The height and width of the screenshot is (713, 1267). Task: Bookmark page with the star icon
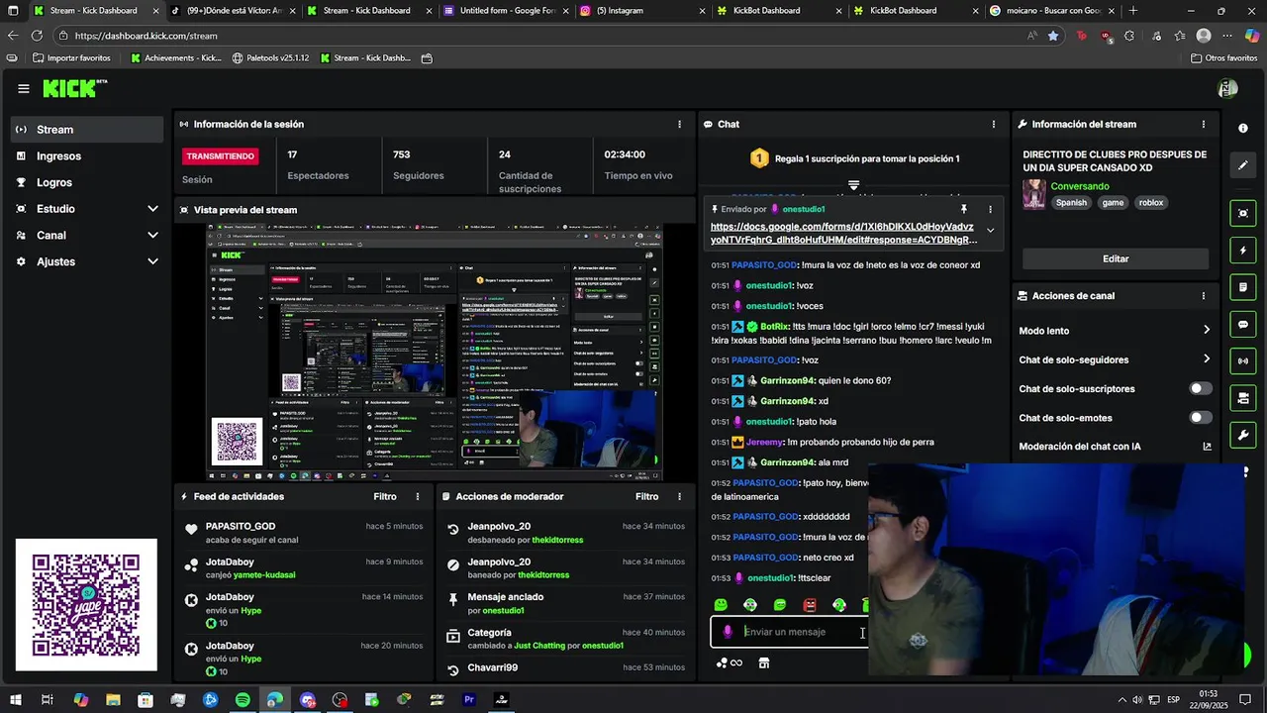click(1053, 36)
